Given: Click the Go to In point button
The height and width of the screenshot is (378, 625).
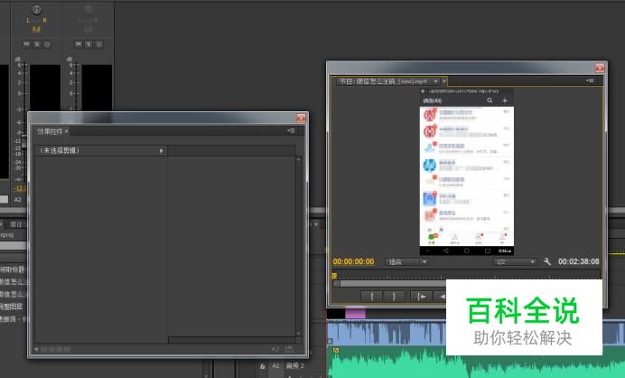Looking at the screenshot, I should click(x=421, y=297).
